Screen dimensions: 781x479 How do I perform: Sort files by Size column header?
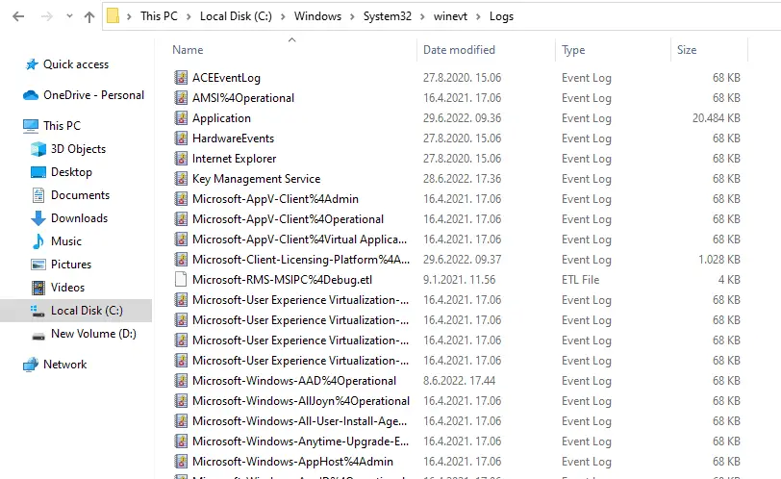687,50
